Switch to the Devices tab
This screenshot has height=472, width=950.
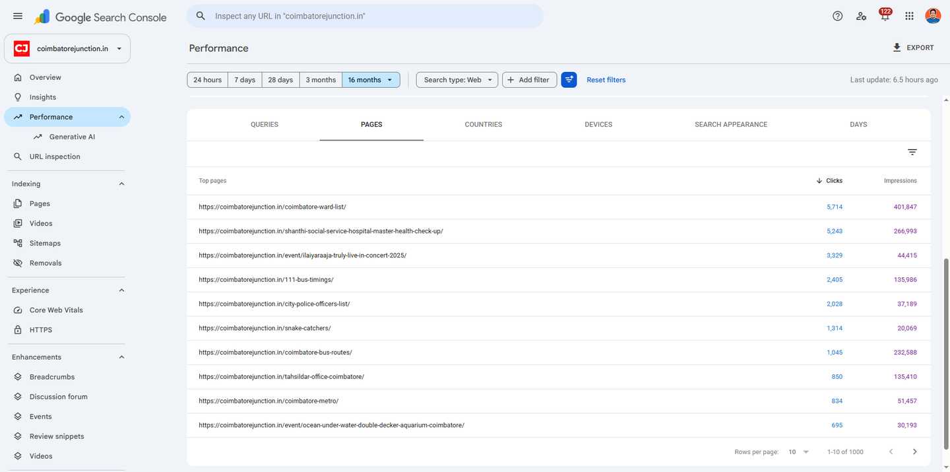click(598, 124)
